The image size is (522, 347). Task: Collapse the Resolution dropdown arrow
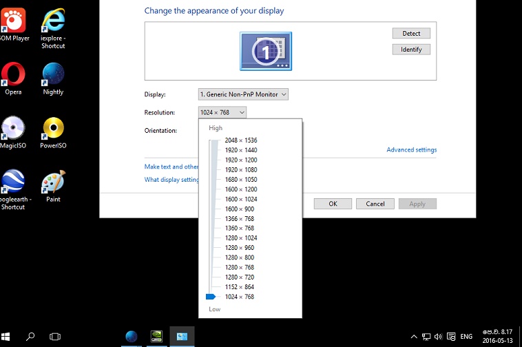242,112
